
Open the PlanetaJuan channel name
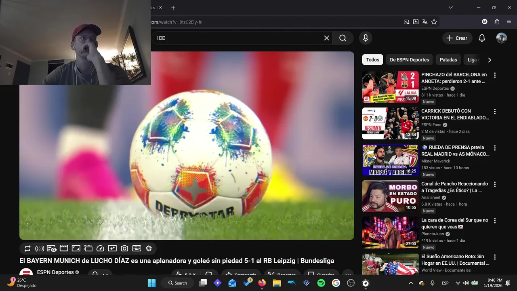coord(433,234)
